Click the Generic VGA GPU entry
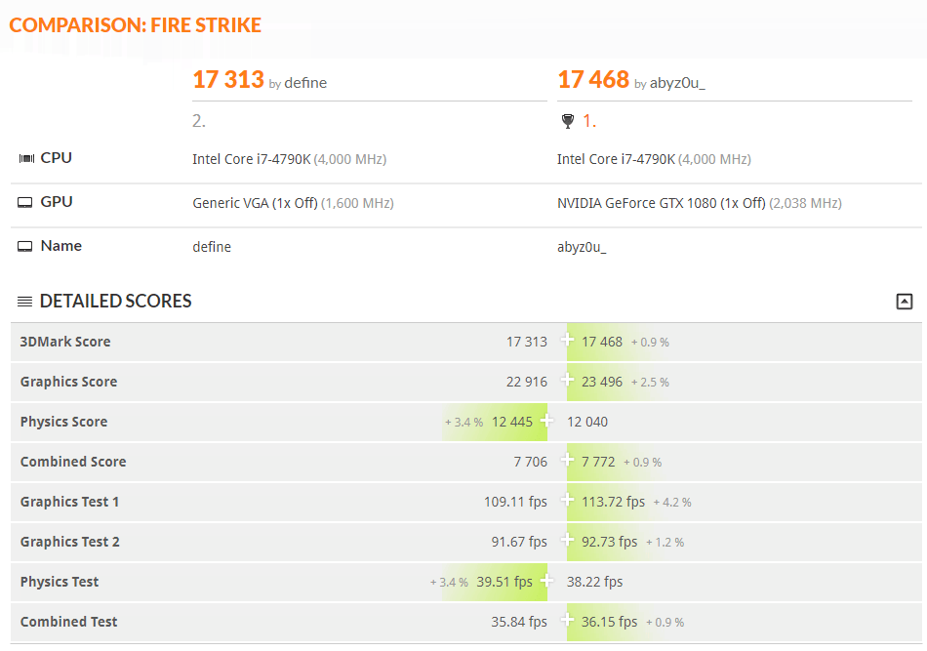Viewport: 927px width, 651px height. click(x=255, y=203)
